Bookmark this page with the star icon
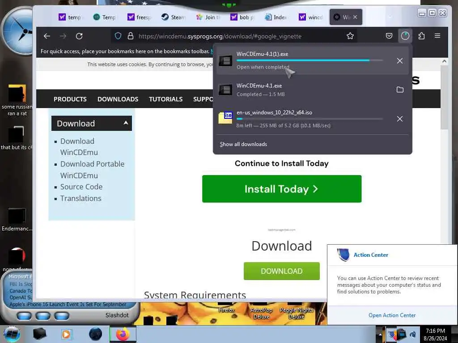458x343 pixels. coord(350,36)
